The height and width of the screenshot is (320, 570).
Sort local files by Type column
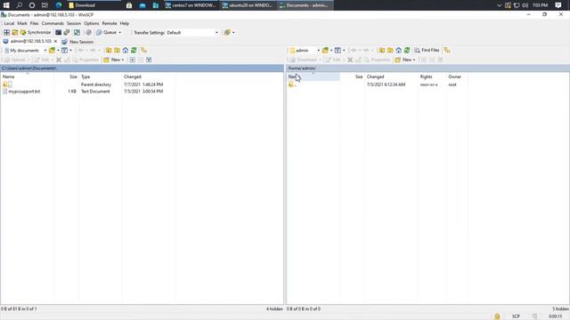pos(101,76)
